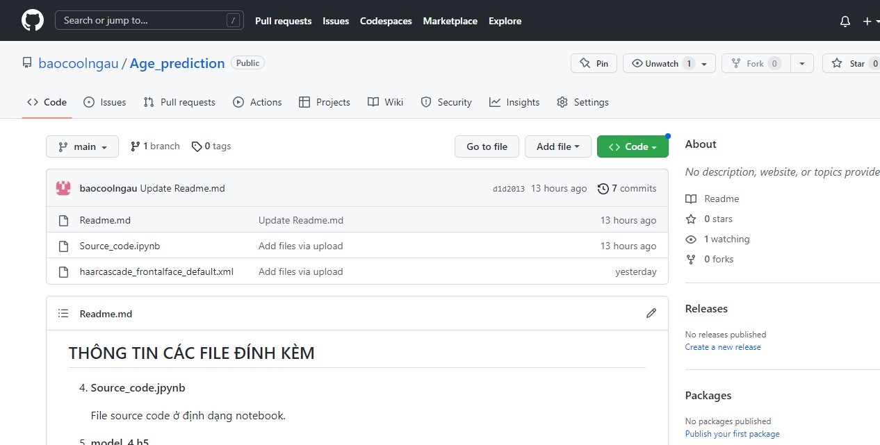This screenshot has width=880, height=445.
Task: Open the Wiki tab
Action: [386, 102]
